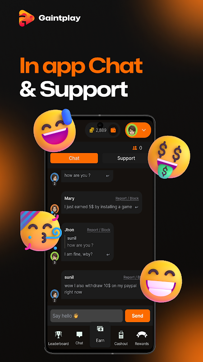Open the Earn cash icon
The image size is (203, 362).
100,329
